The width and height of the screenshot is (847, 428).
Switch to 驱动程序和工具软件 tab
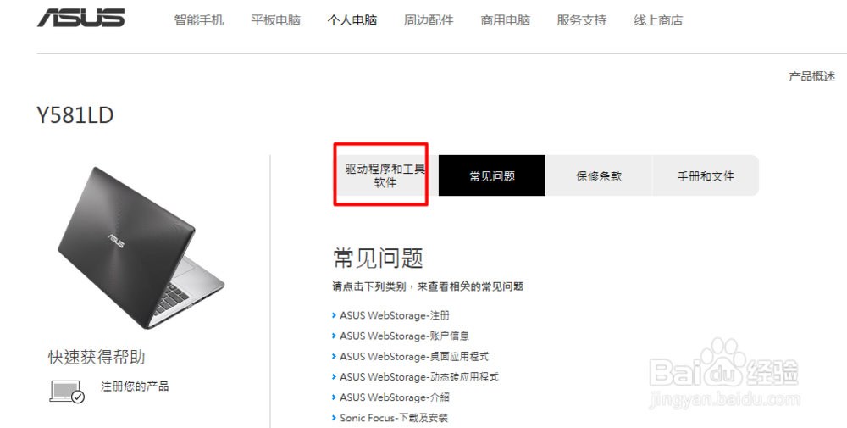[385, 175]
